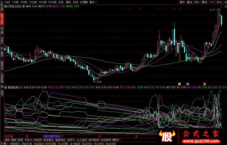This screenshot has height=145, width=227.
Task: Click the 模板 template button
Action: coord(14,140)
